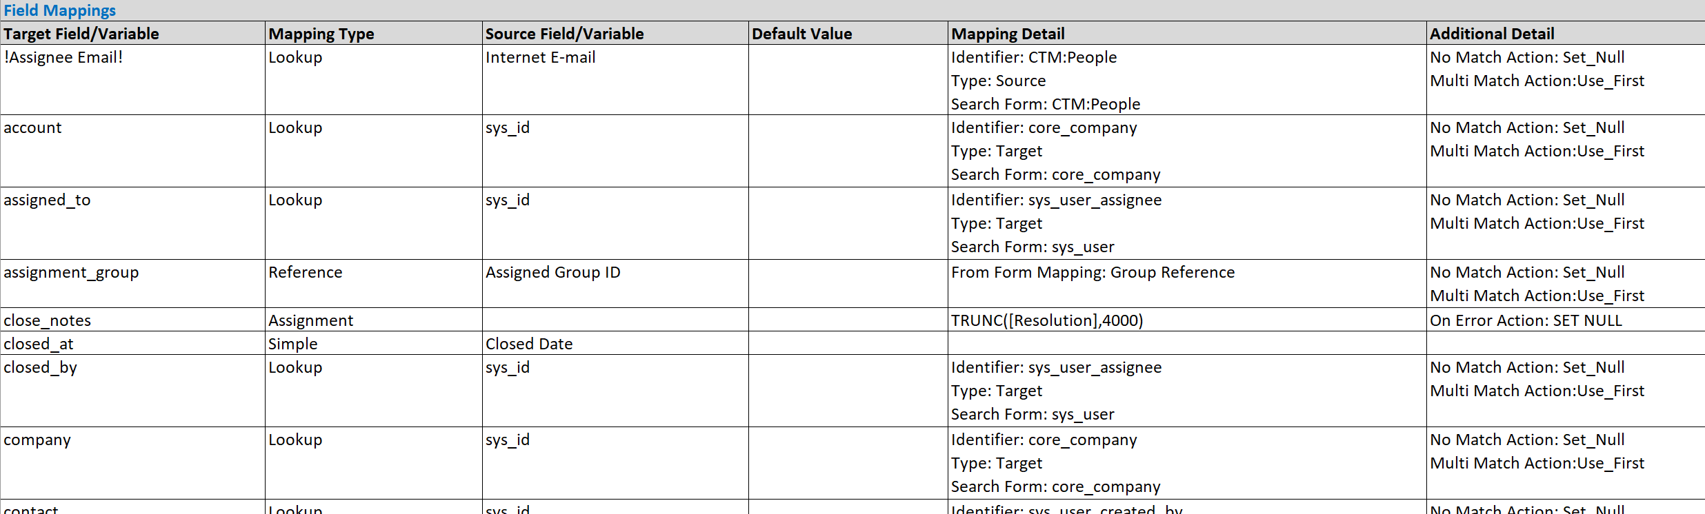Viewport: 1705px width, 514px height.
Task: Click the Reference mapping type cell
Action: pos(373,283)
